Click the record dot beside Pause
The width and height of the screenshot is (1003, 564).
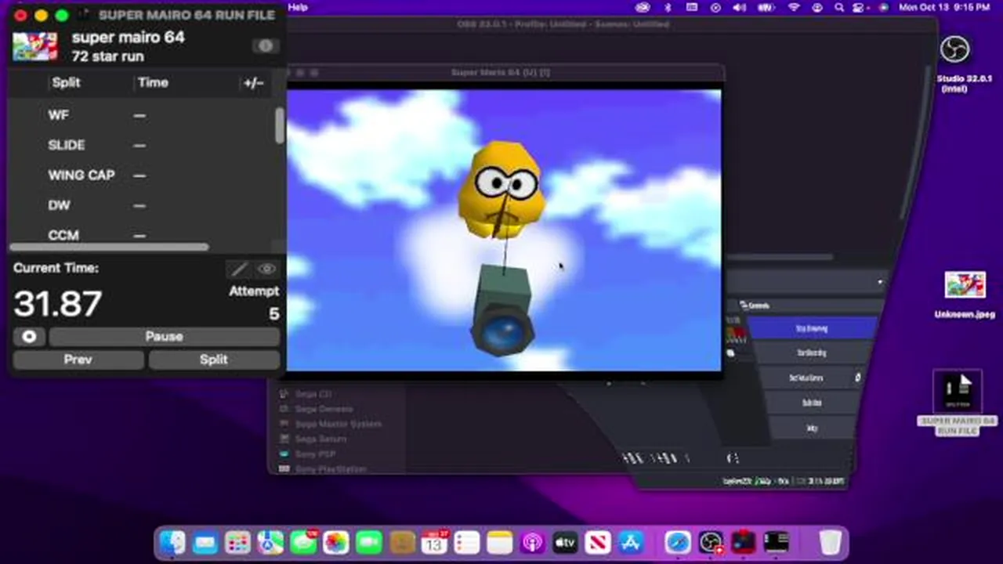point(29,336)
